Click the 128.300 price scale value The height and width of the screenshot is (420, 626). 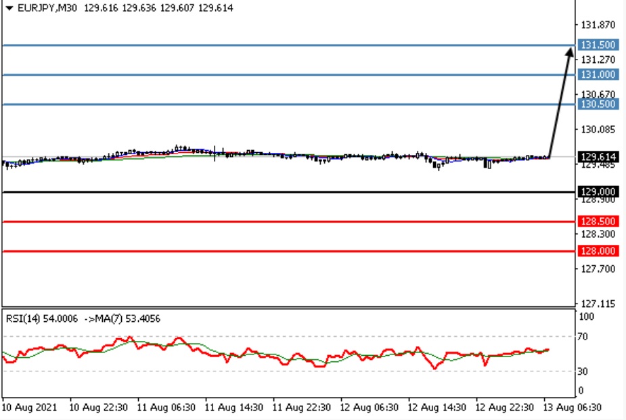pyautogui.click(x=598, y=234)
